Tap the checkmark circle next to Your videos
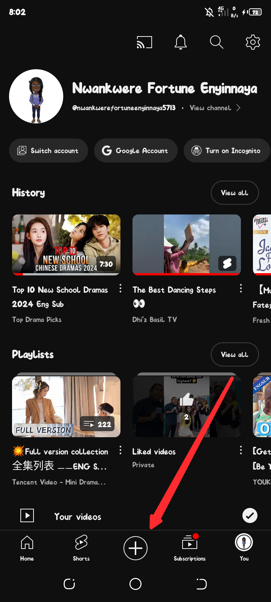Screen dimensions: 271x602 coord(250,515)
